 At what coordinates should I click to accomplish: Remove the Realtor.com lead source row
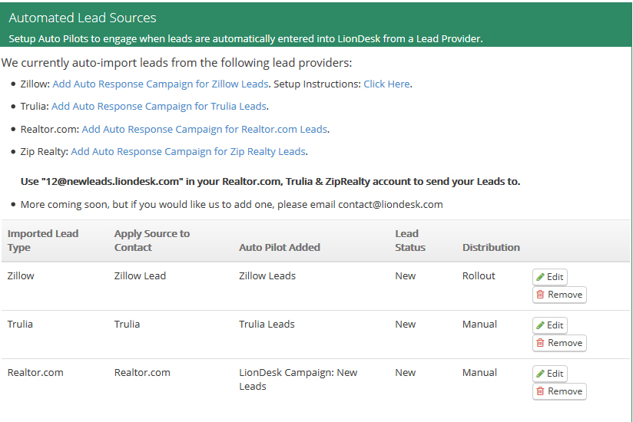tap(559, 391)
